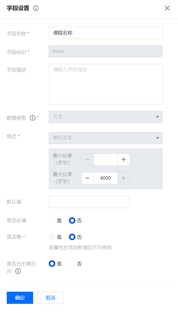Click the info icon under 是否为主展示列
This screenshot has width=178, height=313.
pyautogui.click(x=18, y=271)
